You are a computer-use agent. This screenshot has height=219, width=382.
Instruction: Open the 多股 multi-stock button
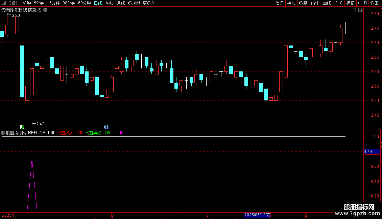pyautogui.click(x=303, y=3)
